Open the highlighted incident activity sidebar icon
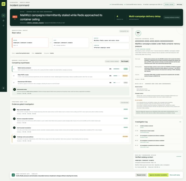This screenshot has height=181, width=186. 3,15
